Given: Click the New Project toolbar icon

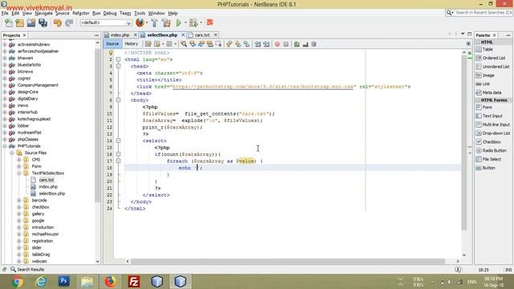Looking at the screenshot, I should [19, 22].
